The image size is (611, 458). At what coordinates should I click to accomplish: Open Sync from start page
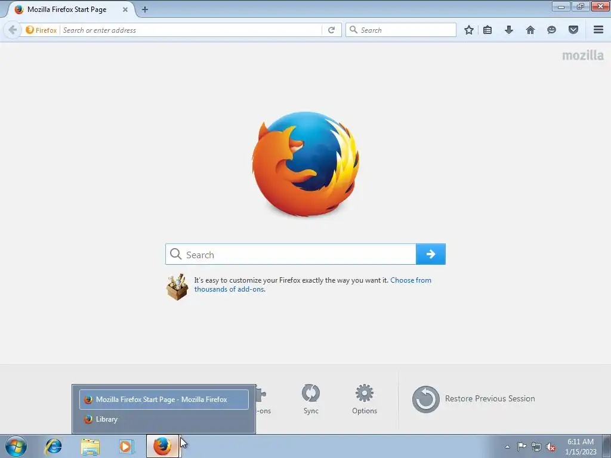(311, 399)
